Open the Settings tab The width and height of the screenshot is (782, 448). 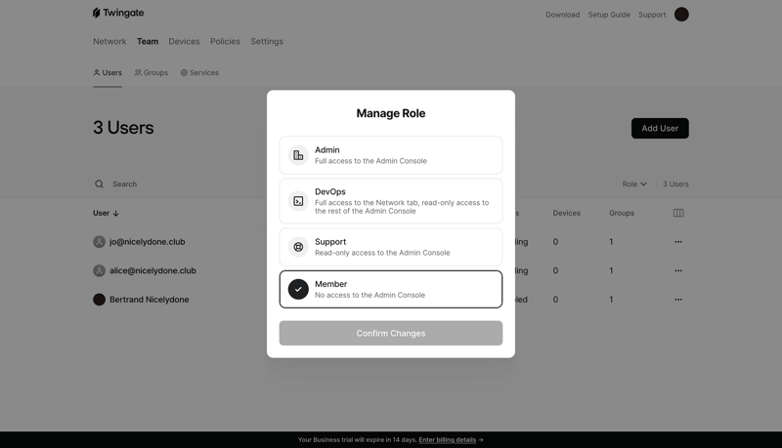(267, 41)
